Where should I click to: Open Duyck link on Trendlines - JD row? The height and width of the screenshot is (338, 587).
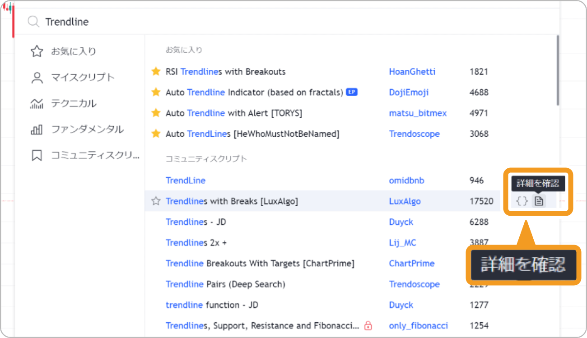point(401,222)
